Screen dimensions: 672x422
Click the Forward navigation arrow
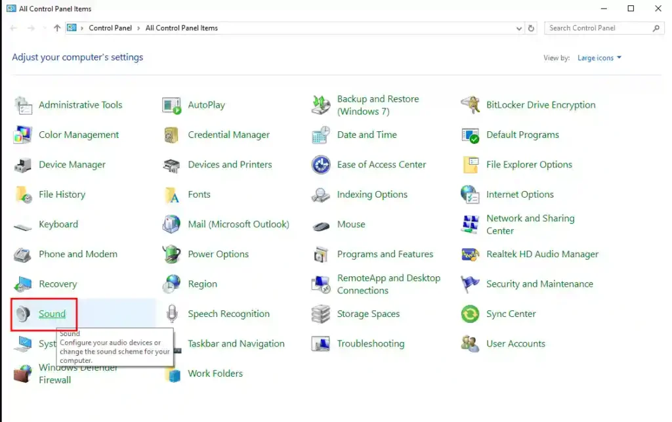31,28
